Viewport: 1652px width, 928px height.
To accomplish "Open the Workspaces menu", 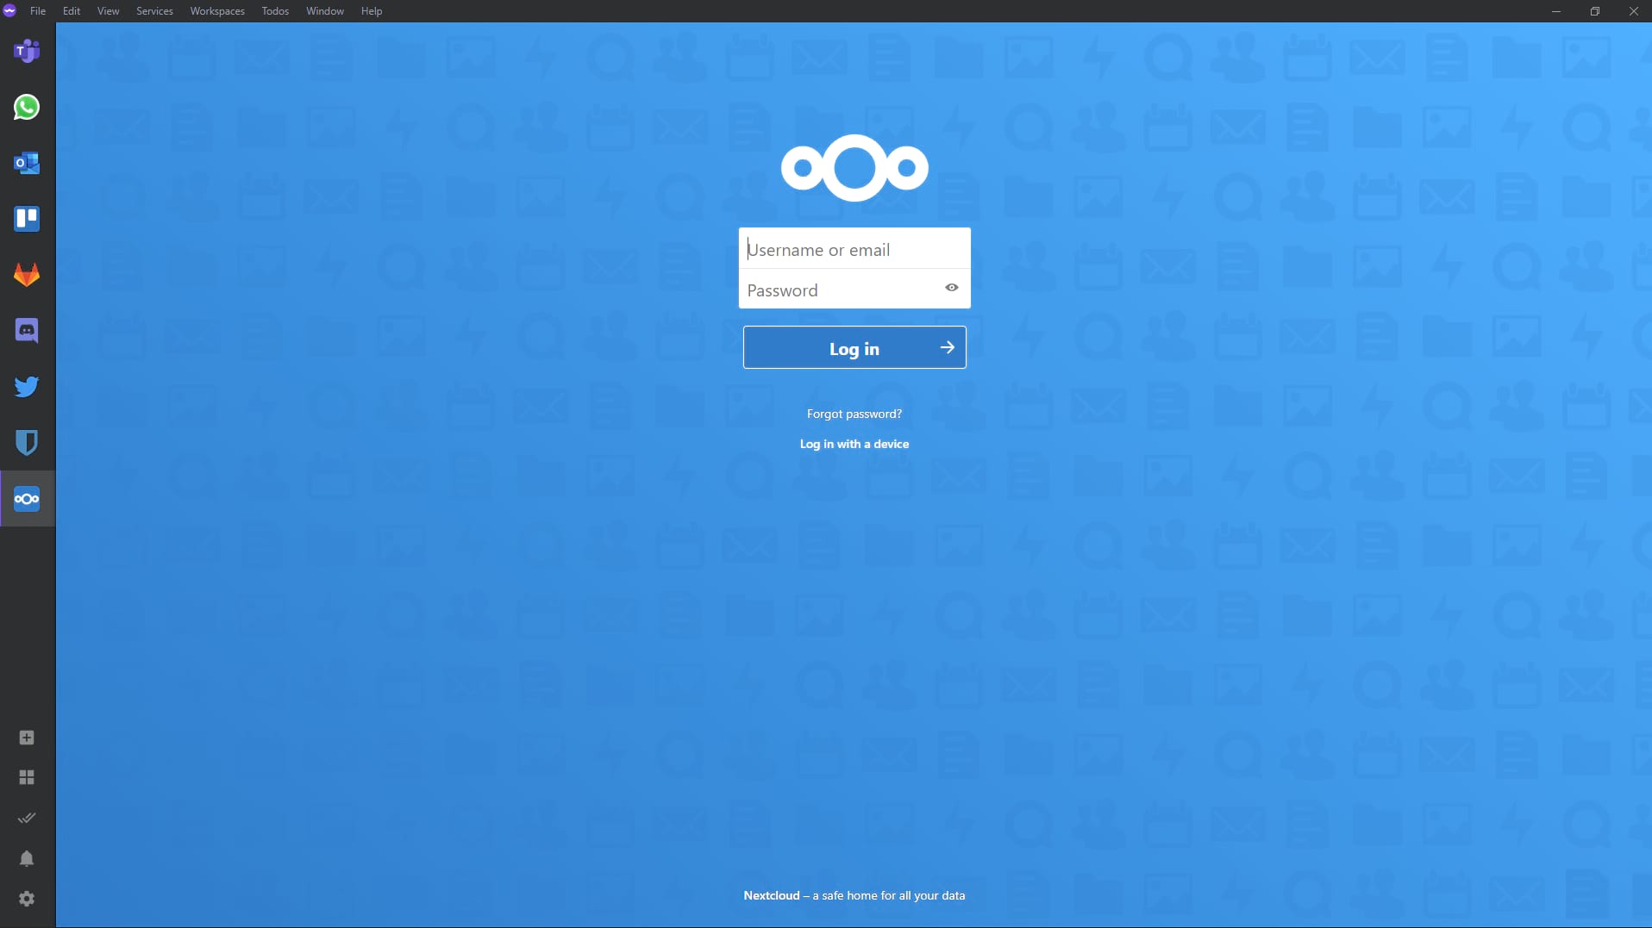I will [216, 11].
